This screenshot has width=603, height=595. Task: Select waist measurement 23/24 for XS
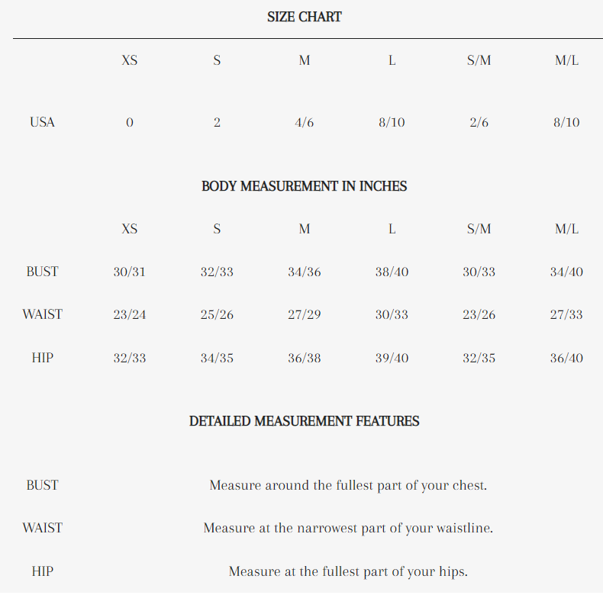point(130,314)
